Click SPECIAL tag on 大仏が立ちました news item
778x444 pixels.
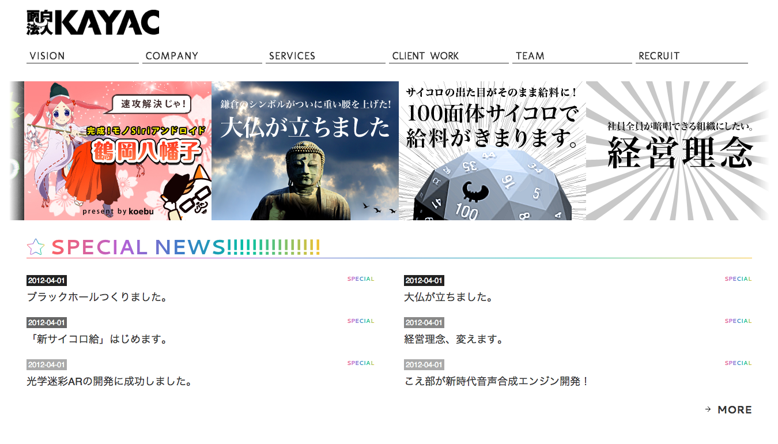pos(738,279)
